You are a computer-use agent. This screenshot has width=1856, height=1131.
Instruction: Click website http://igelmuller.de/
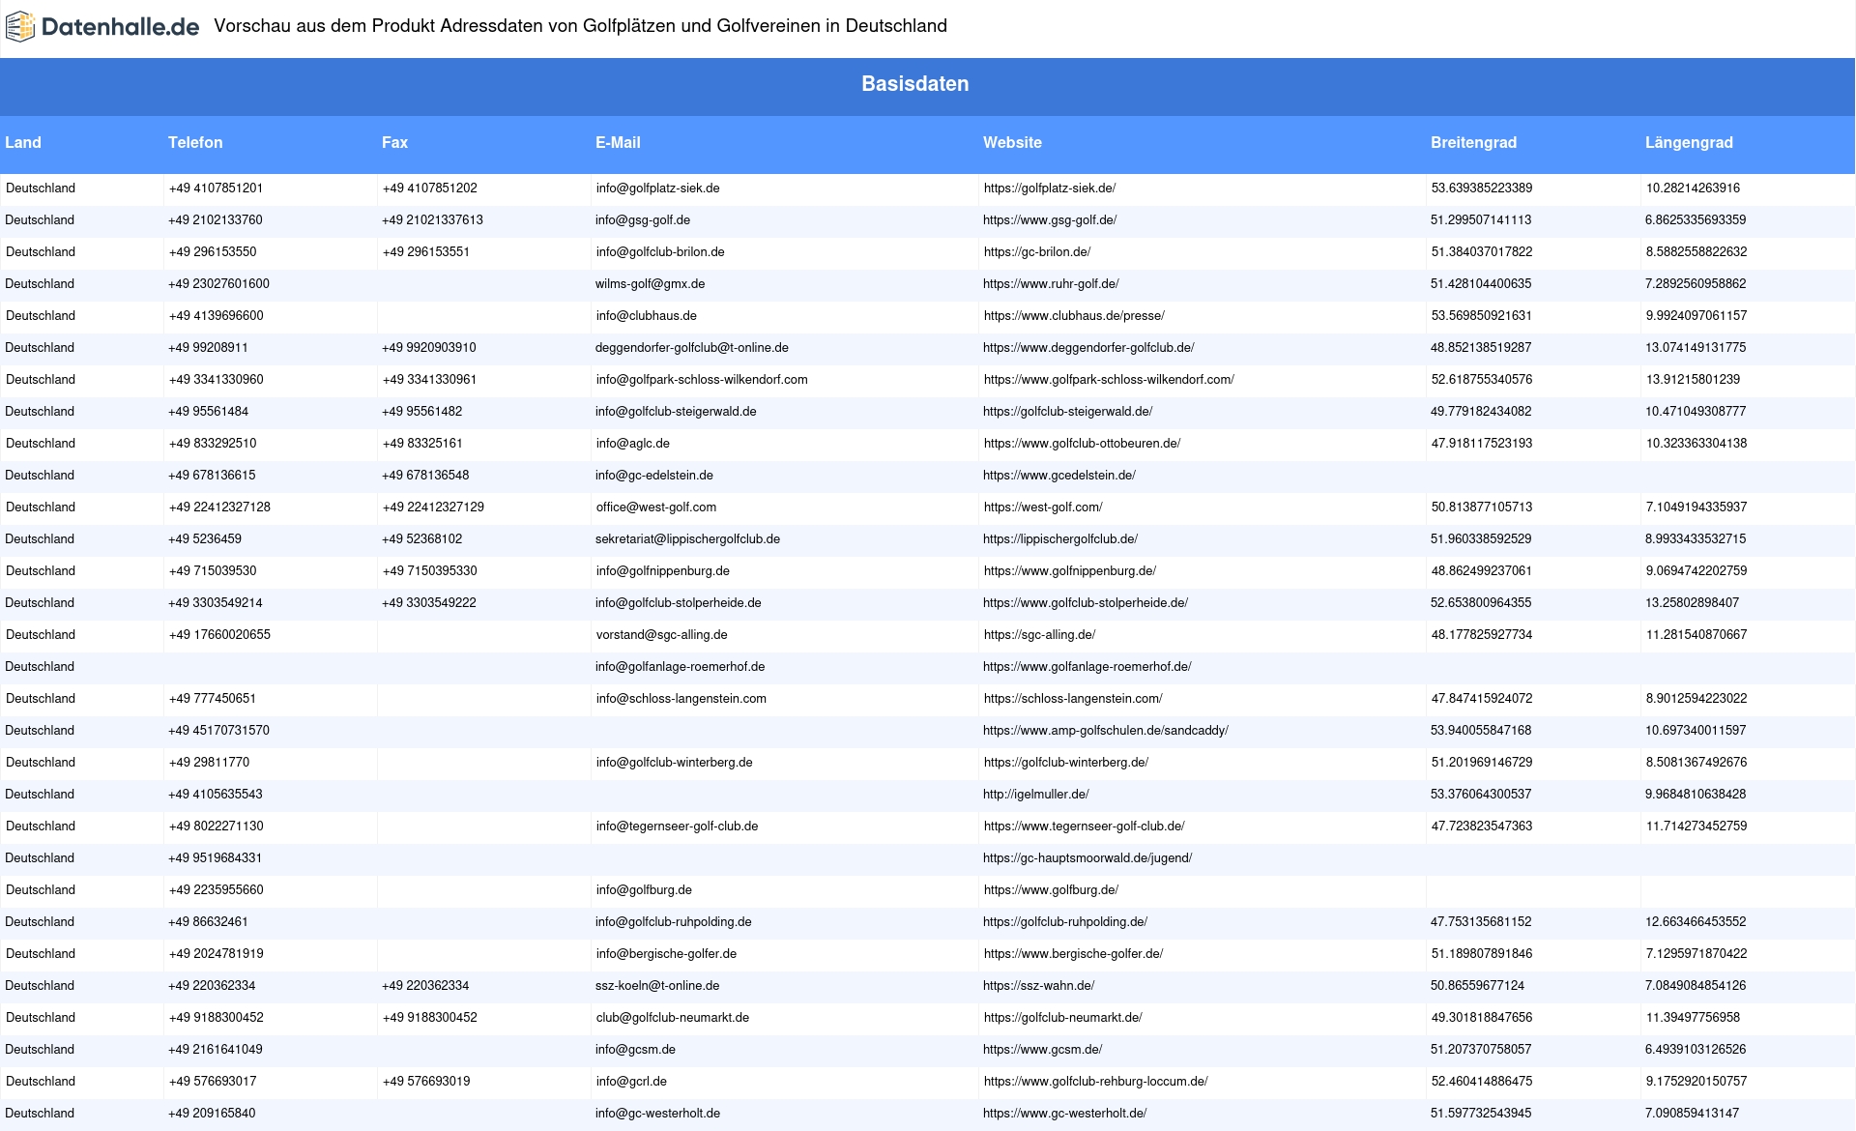click(1036, 795)
